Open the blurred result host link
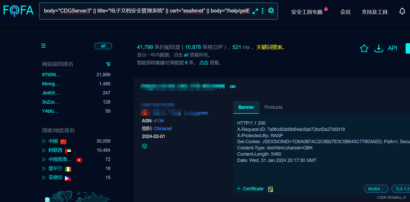Screen dimensions: 410x202 point(183,86)
